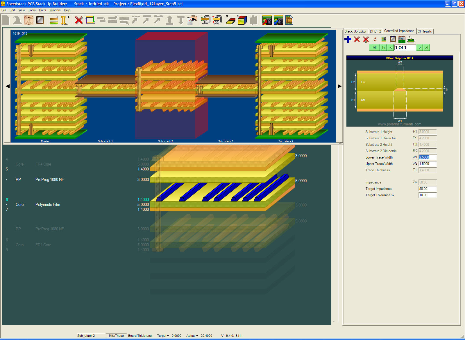Select the Master stack in overview

(x=51, y=86)
